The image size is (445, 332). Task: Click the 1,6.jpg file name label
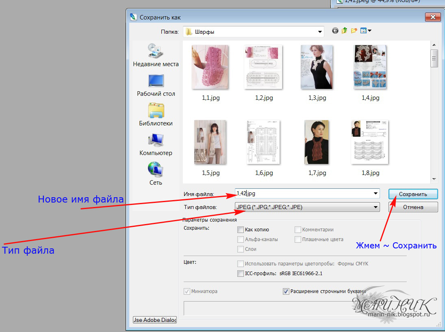pos(264,173)
